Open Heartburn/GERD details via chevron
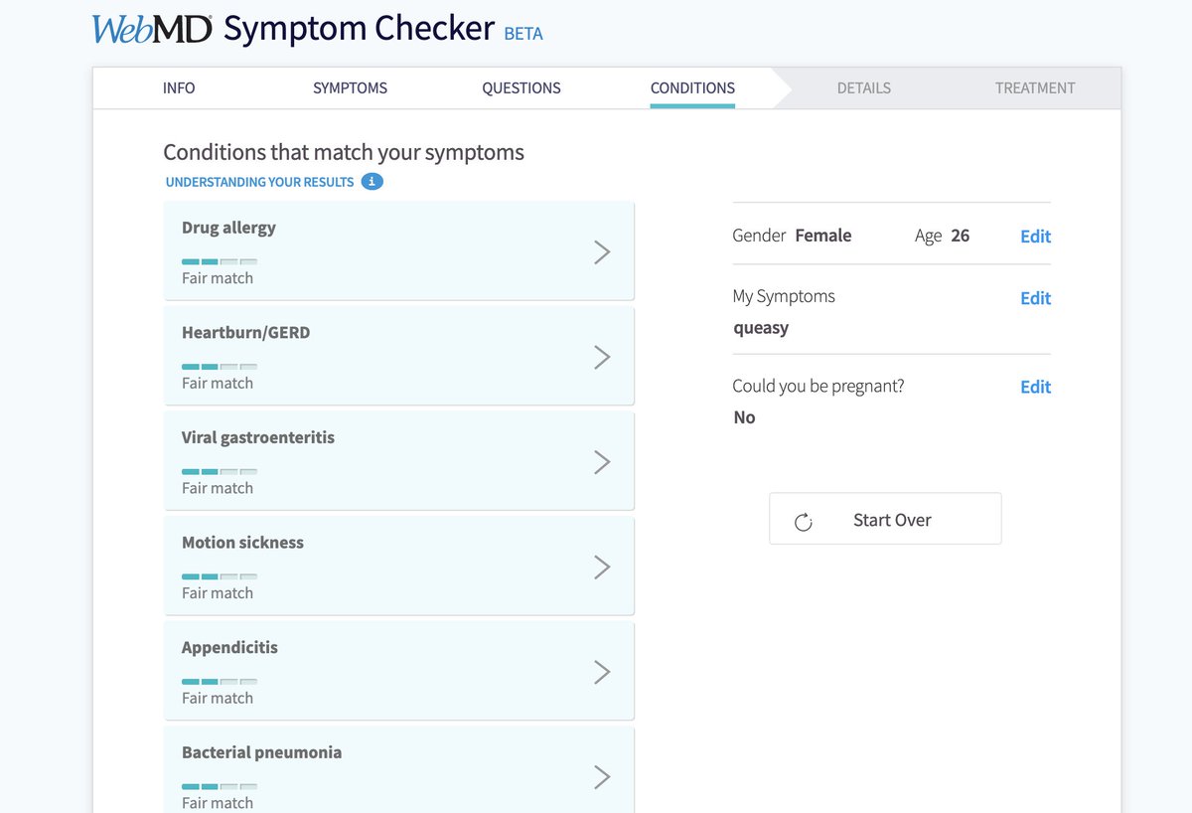 (x=602, y=358)
